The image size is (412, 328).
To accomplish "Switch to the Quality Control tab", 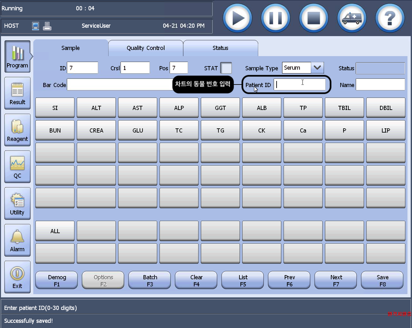I will tap(146, 48).
